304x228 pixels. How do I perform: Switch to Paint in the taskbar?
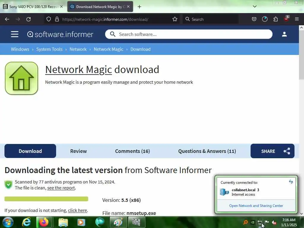[118, 222]
